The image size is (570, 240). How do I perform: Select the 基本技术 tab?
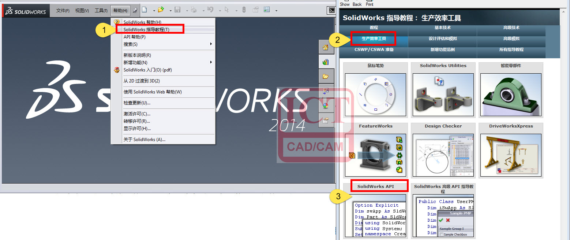(x=443, y=27)
